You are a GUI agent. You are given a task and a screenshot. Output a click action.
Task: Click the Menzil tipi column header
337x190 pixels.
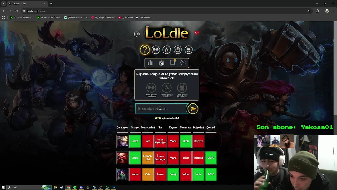tap(186, 127)
